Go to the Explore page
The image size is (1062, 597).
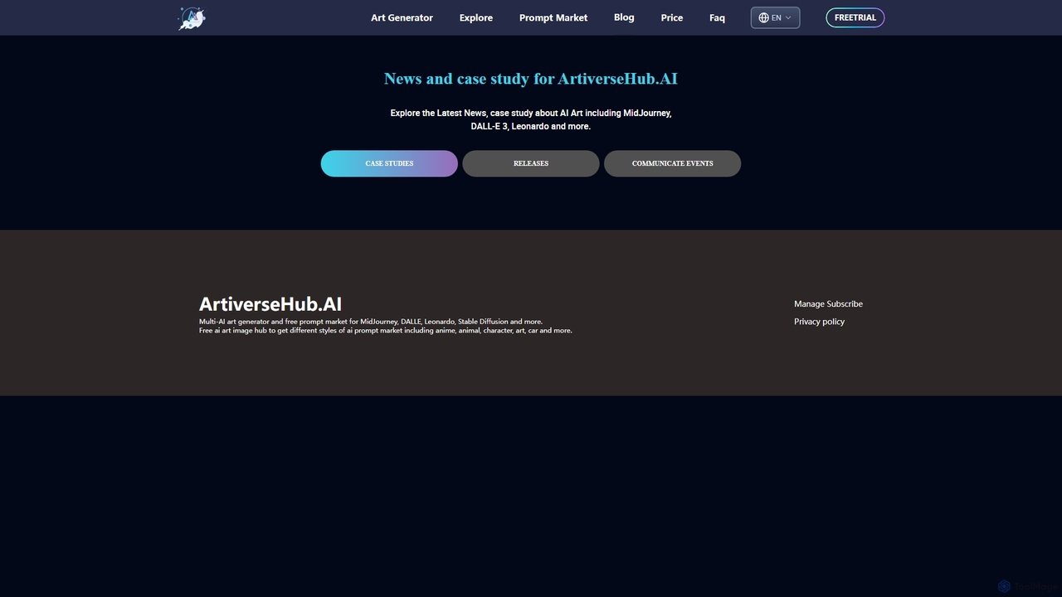[476, 17]
